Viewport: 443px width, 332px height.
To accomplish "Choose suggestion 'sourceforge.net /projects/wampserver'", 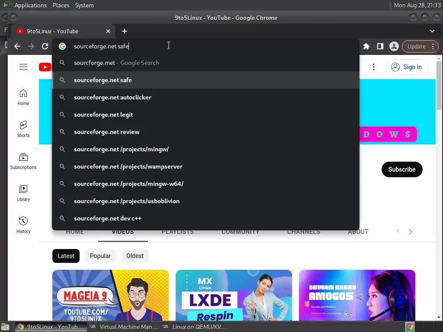I will 205,166.
